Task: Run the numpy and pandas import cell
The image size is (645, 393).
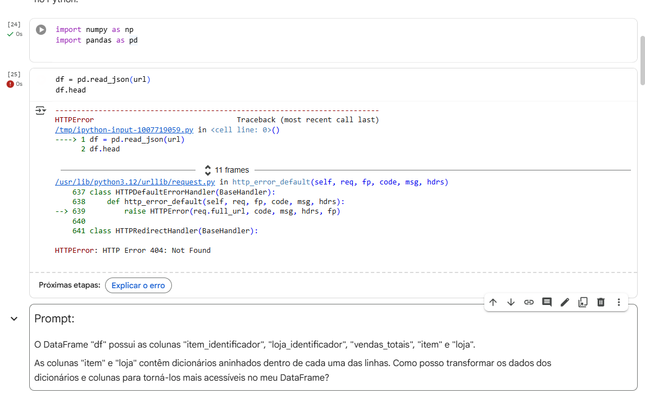Action: (41, 30)
